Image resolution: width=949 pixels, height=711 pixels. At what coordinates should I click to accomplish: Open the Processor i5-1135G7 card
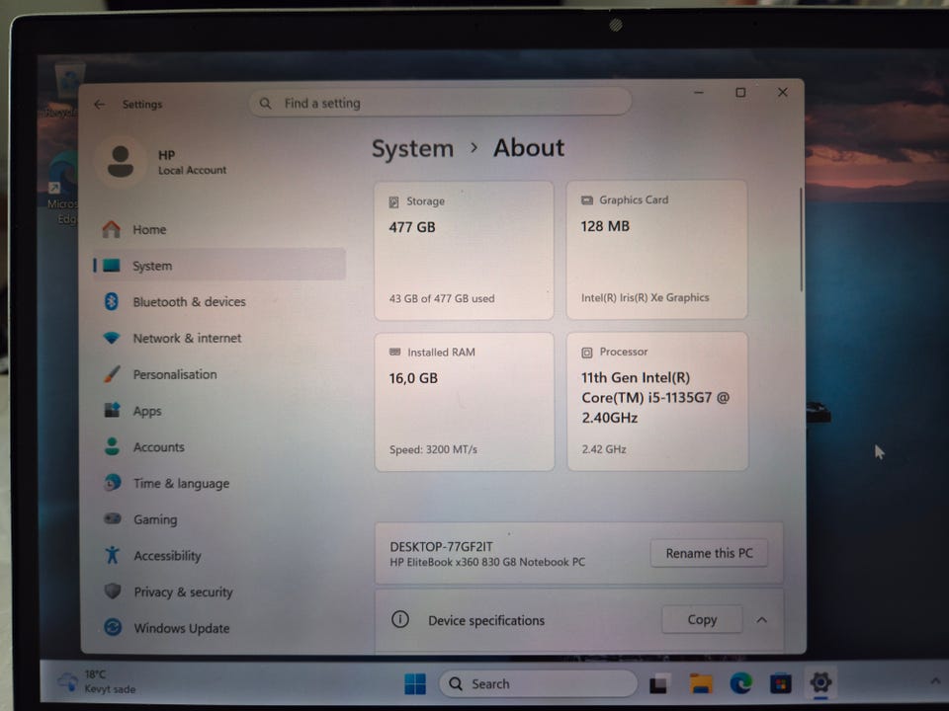(x=657, y=401)
